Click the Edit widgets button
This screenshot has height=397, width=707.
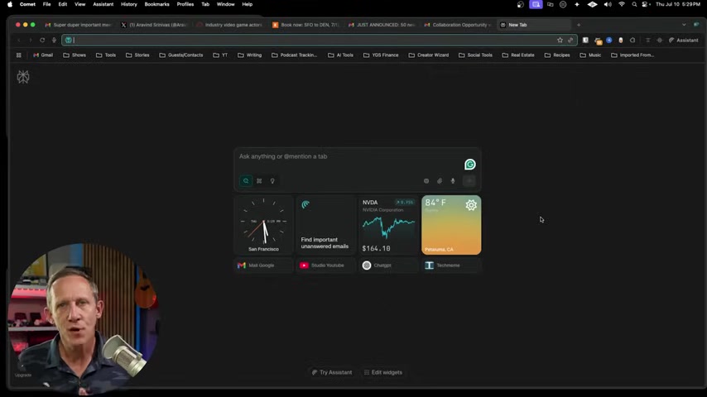pos(383,372)
